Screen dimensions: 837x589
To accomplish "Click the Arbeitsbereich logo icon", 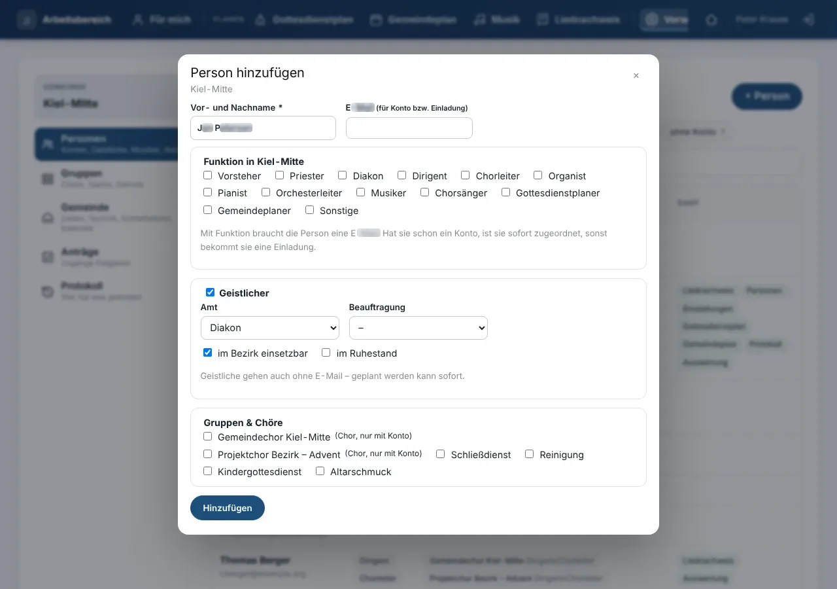I will point(27,20).
